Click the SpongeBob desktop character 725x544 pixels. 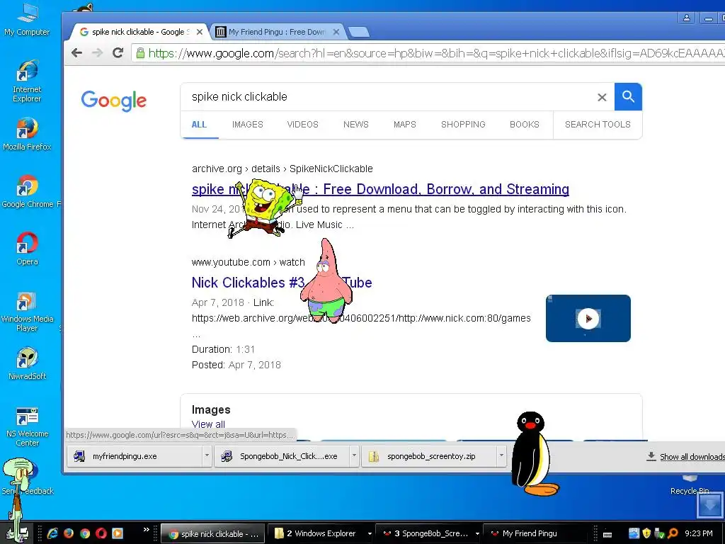click(265, 208)
